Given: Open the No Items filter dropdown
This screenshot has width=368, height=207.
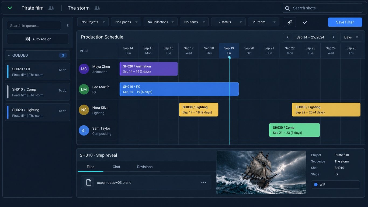Looking at the screenshot, I should 194,22.
